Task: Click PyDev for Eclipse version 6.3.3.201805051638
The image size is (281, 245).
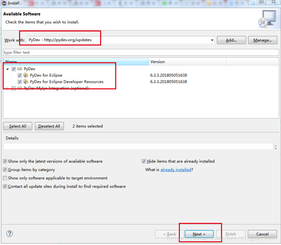Action: 168,75
